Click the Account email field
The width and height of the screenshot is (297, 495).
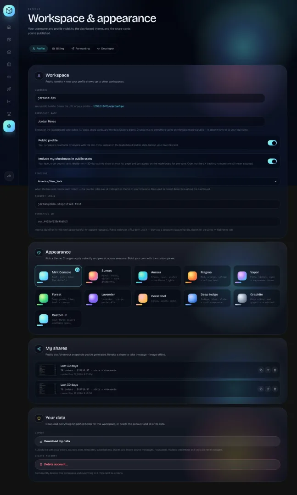[157, 204]
